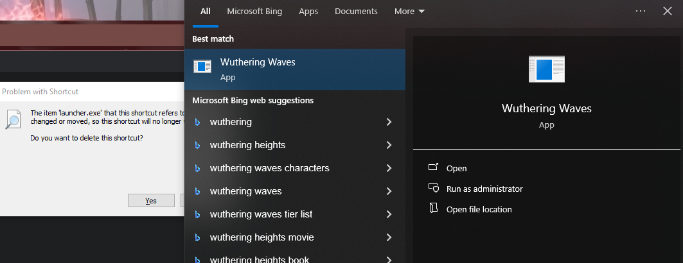This screenshot has width=683, height=263.
Task: Expand the More dropdown in search tabs
Action: [x=409, y=12]
